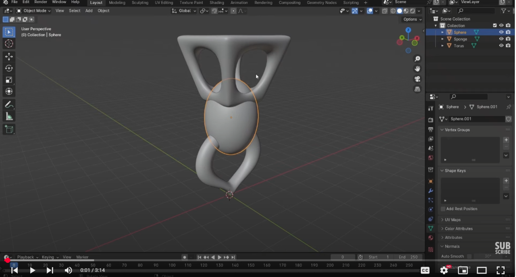Select the Move tool in toolbar

tap(9, 57)
